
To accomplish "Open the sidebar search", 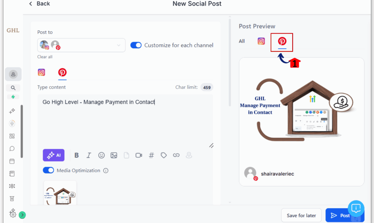I will click(13, 88).
